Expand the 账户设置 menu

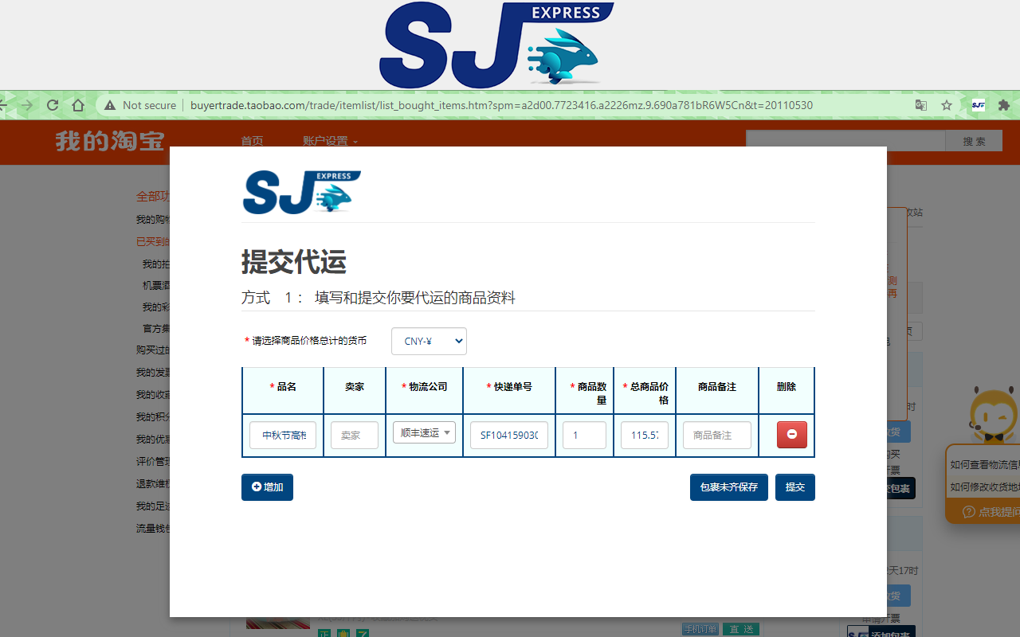tap(330, 141)
